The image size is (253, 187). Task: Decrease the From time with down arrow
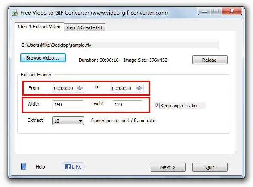click(x=80, y=90)
